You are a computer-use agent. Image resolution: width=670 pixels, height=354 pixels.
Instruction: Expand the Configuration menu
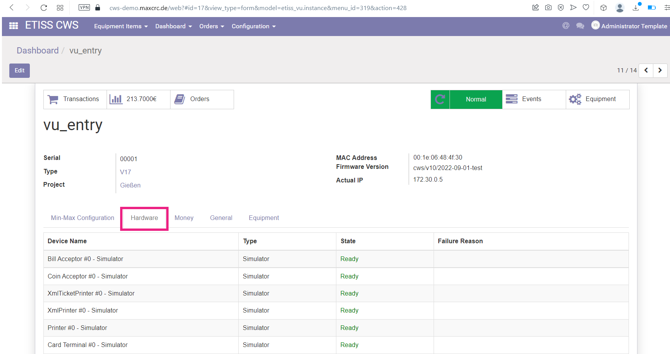[x=253, y=26]
